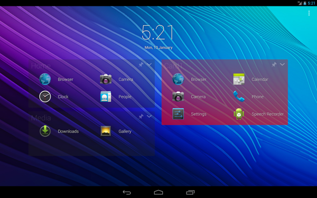Screen dimensions: 317x198
Task: Tap the battery icon in status bar
Action: pyautogui.click(x=304, y=3)
